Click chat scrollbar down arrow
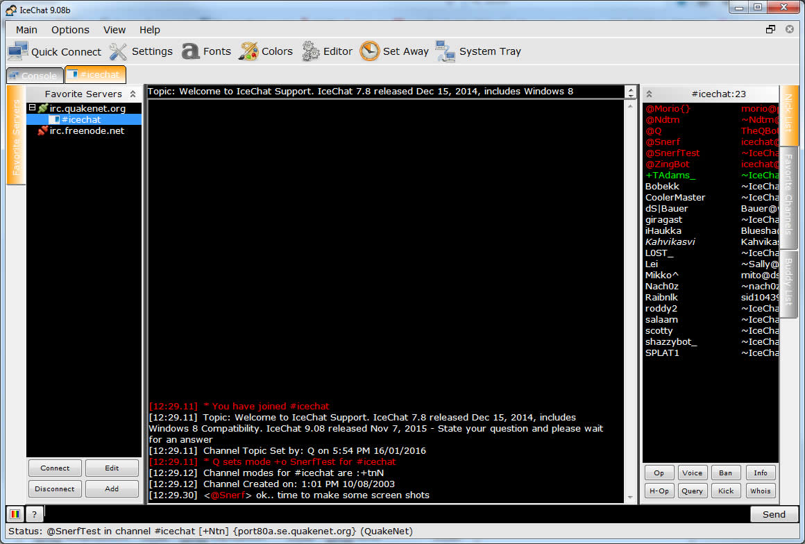 (x=630, y=498)
